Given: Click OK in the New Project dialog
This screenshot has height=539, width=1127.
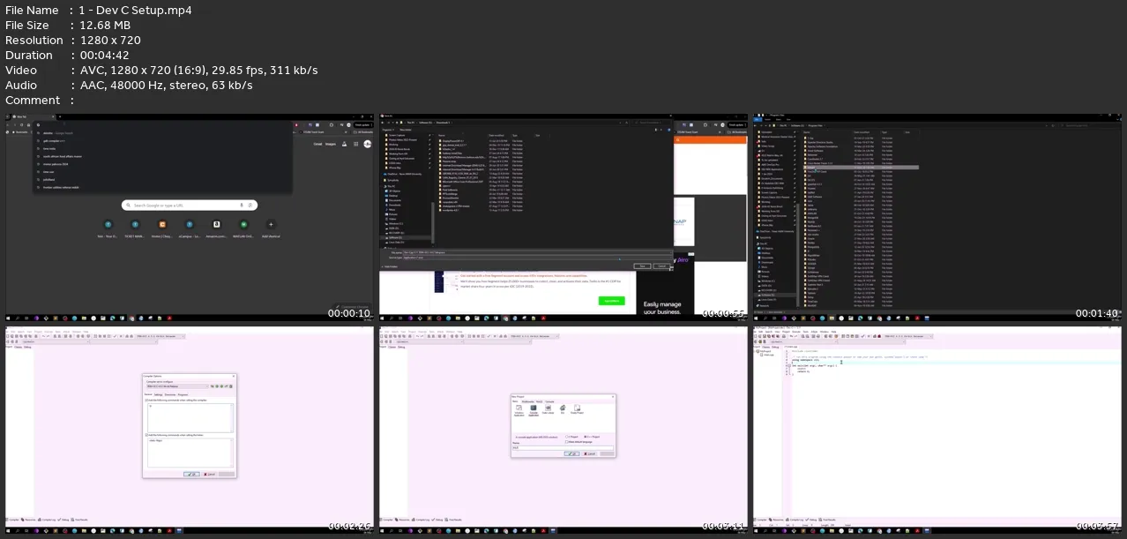Looking at the screenshot, I should tap(571, 453).
